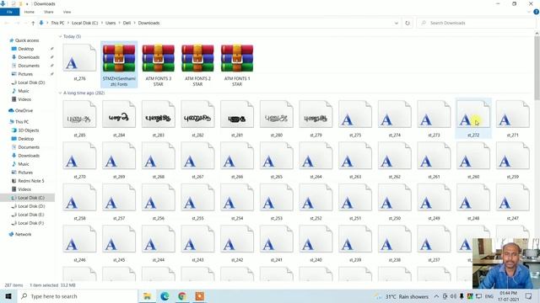Screen dimensions: 540x303
Task: Open pinned Desktop under Quick access
Action: (x=26, y=49)
